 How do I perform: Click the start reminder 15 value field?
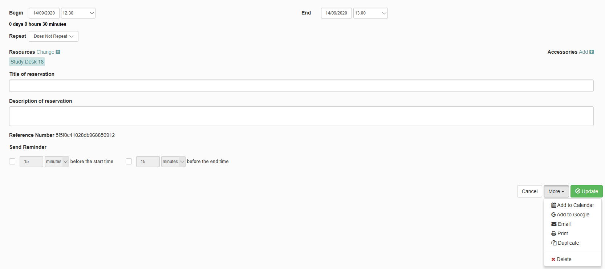tap(31, 162)
